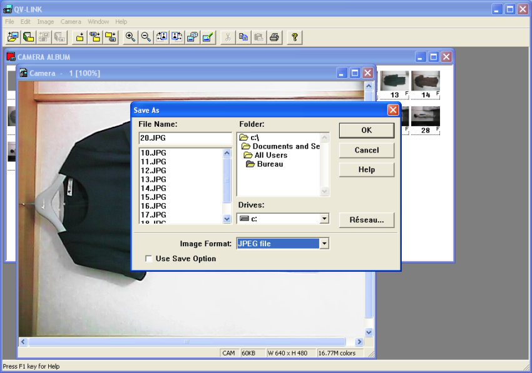The image size is (532, 373).
Task: Select 13.JPG in the file list
Action: (x=153, y=179)
